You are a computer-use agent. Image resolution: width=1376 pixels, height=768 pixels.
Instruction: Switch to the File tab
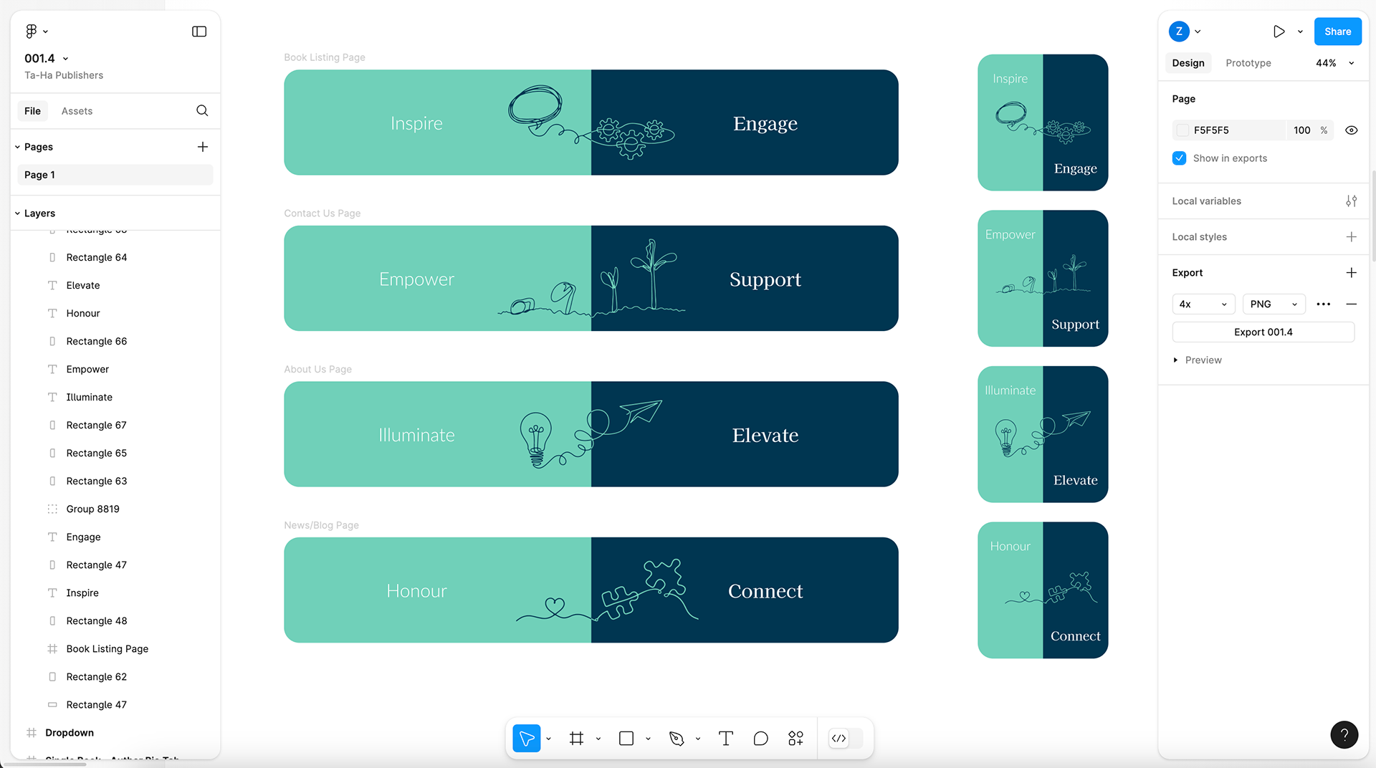32,111
